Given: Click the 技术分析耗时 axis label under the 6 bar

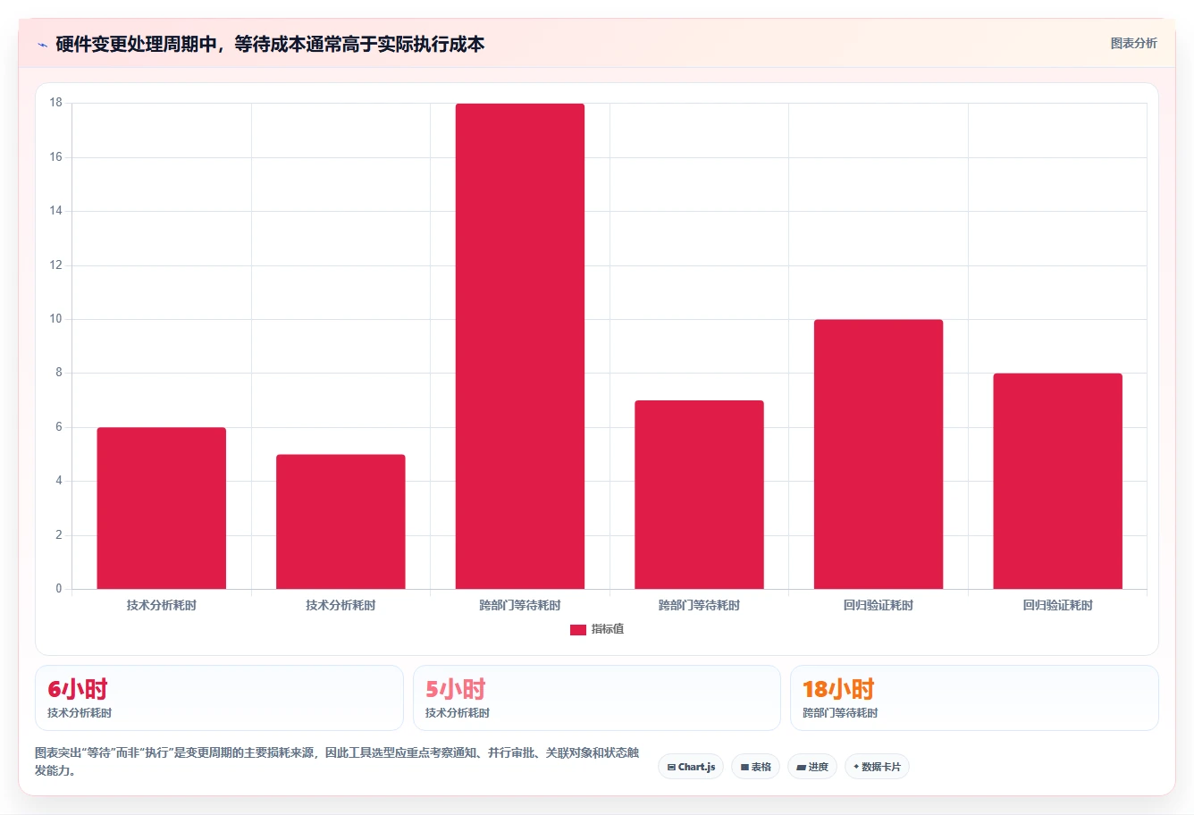Looking at the screenshot, I should pyautogui.click(x=162, y=605).
